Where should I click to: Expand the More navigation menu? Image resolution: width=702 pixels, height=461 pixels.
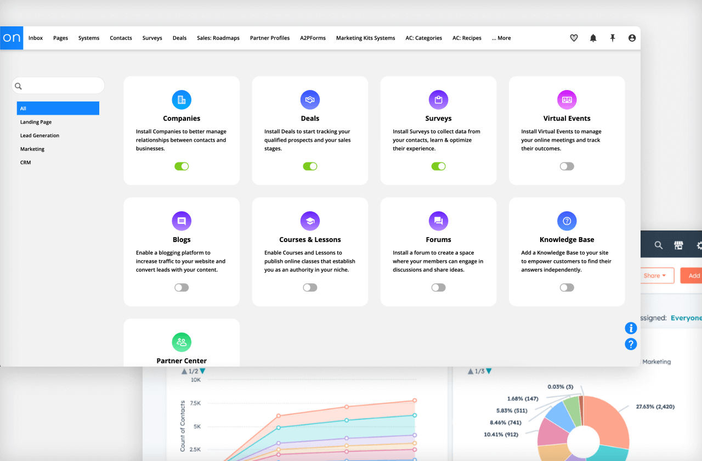[x=501, y=38]
